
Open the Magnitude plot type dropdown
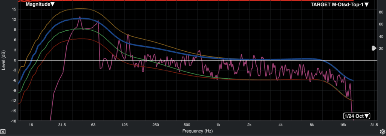tap(40, 4)
